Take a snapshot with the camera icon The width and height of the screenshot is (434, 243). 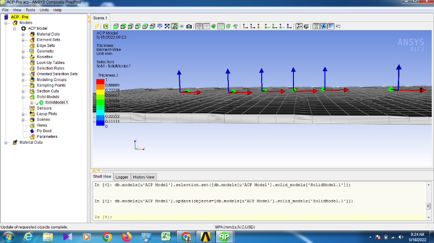click(x=189, y=27)
